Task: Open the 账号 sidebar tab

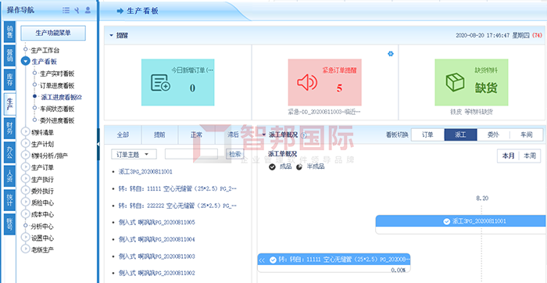Action: tap(9, 224)
